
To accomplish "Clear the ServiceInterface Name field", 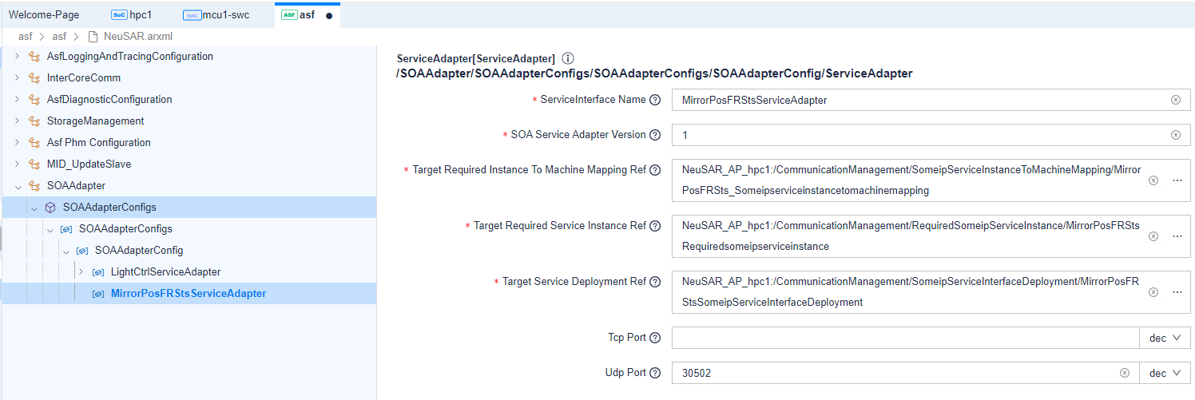I will (x=1175, y=100).
